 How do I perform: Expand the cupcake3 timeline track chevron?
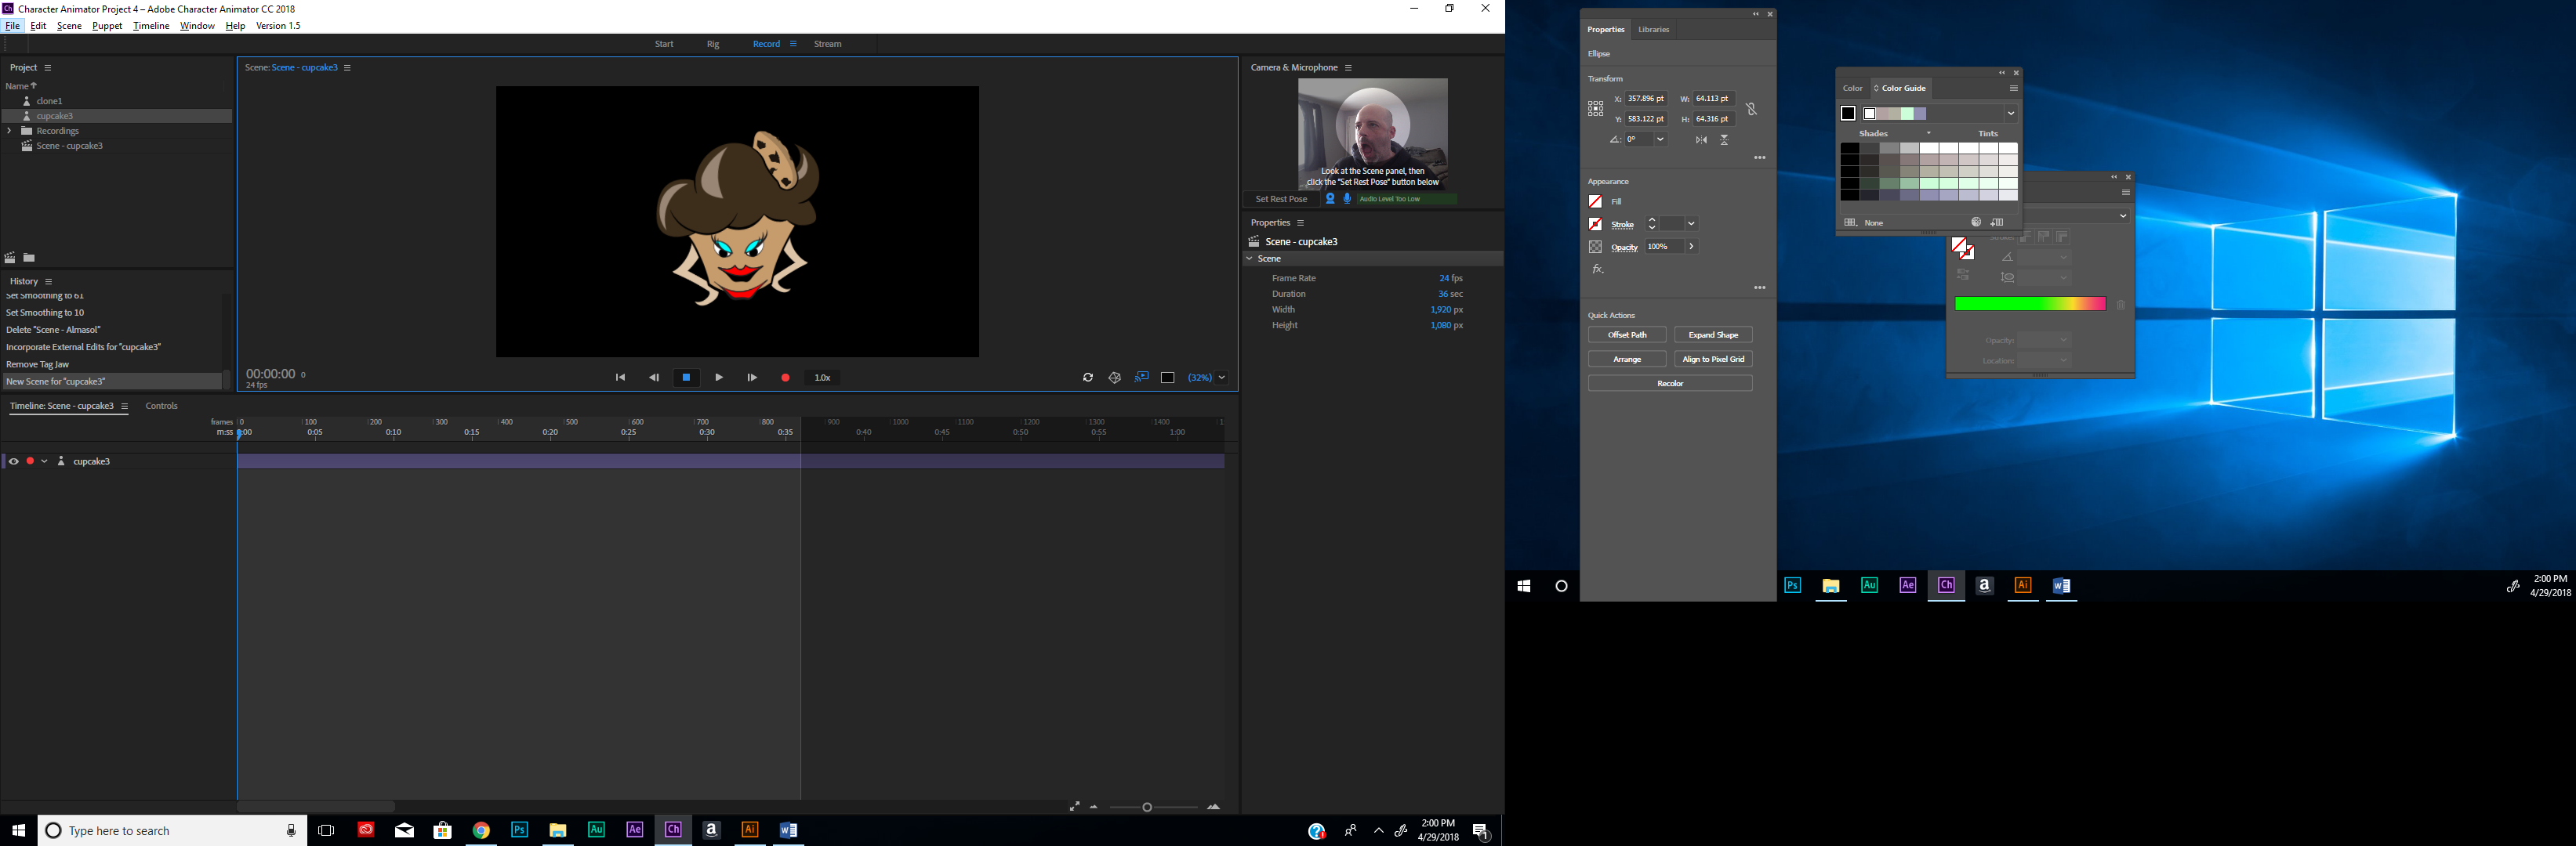pyautogui.click(x=44, y=461)
